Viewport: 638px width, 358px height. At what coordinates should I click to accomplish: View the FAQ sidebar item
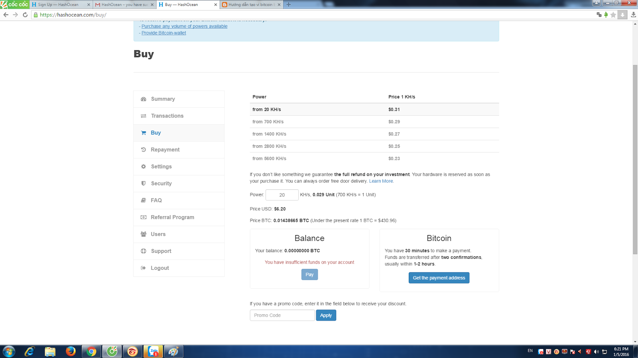179,200
